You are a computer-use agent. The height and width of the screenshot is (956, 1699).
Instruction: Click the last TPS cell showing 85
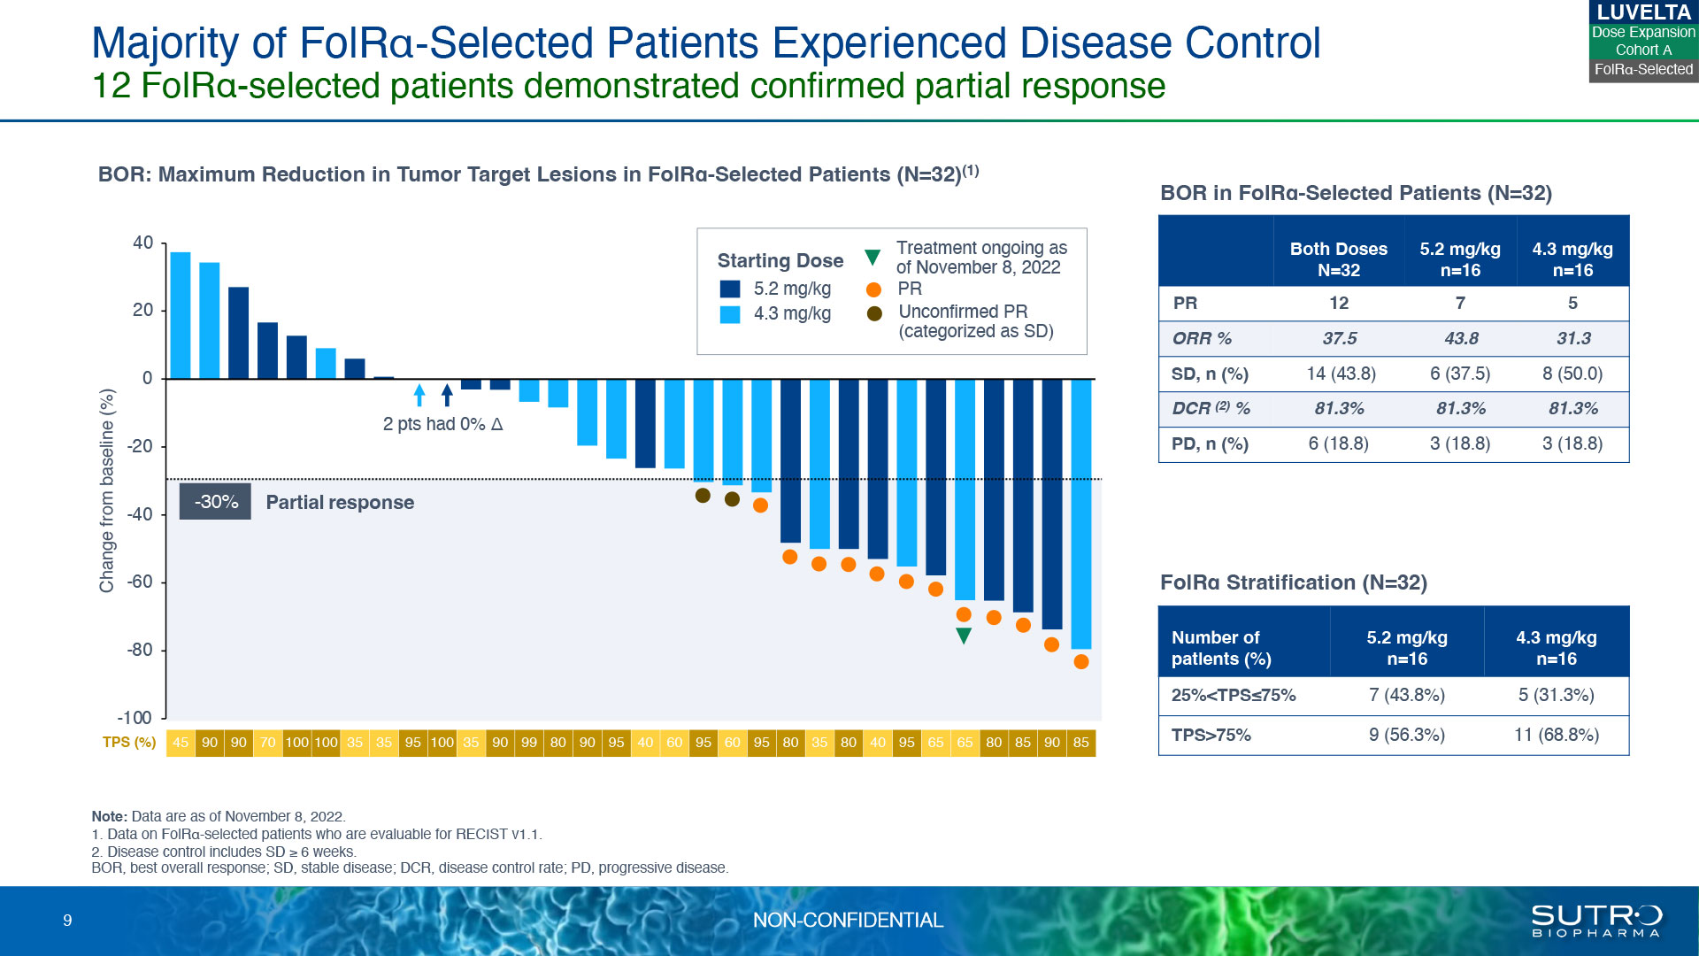tap(1081, 743)
